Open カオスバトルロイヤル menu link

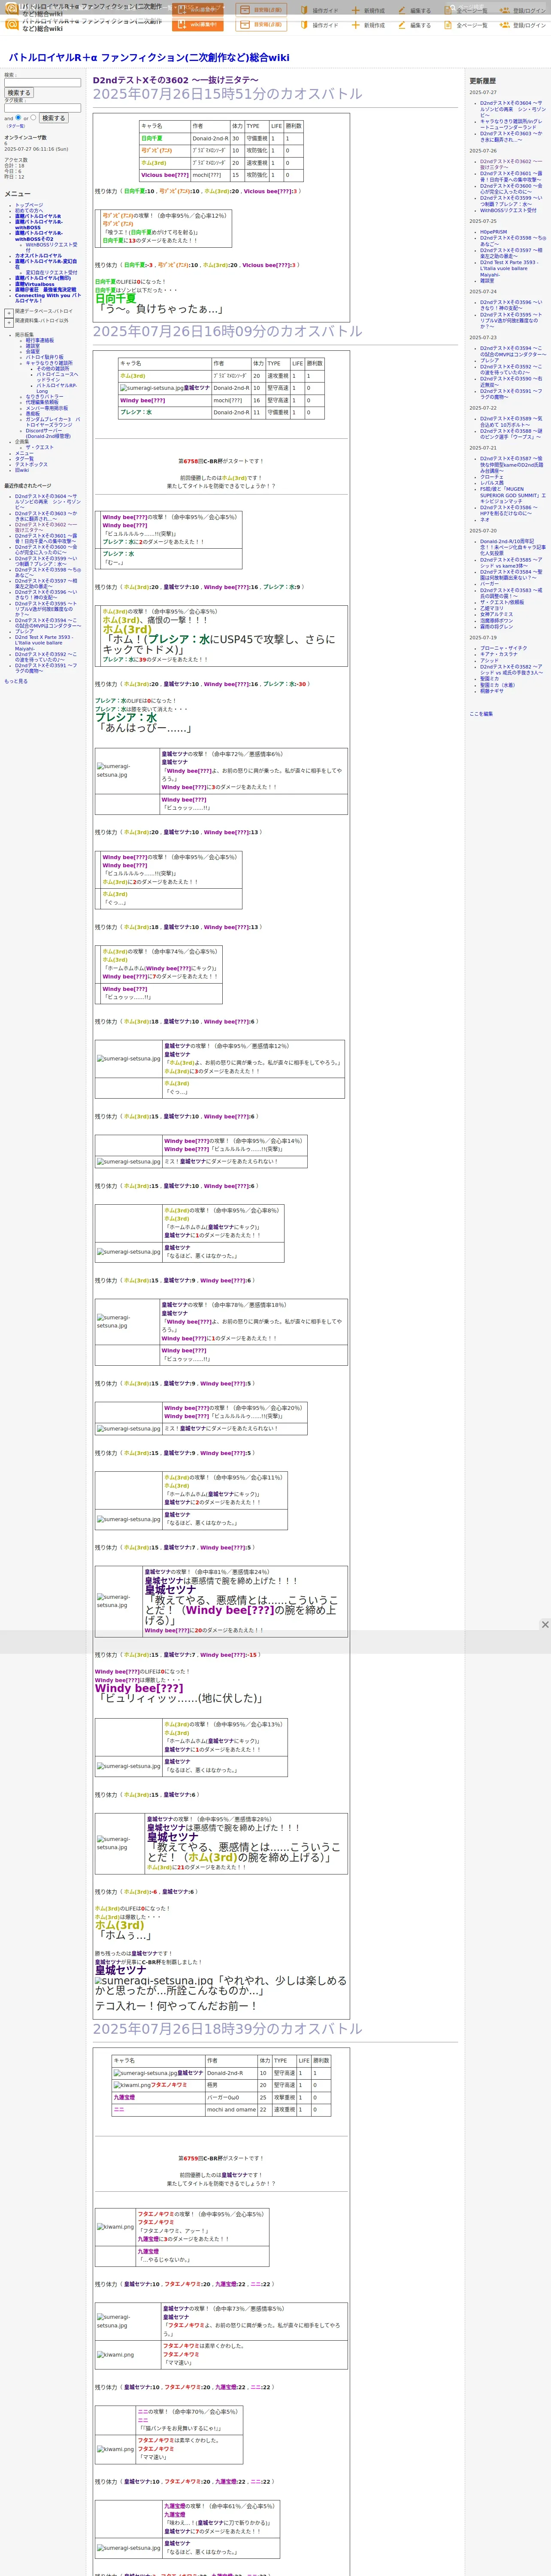click(38, 256)
